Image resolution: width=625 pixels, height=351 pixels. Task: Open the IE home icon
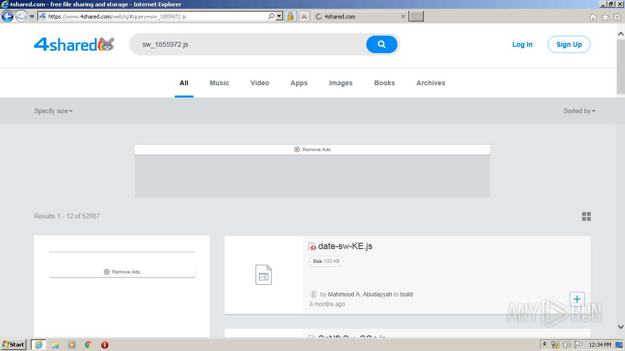tap(593, 17)
